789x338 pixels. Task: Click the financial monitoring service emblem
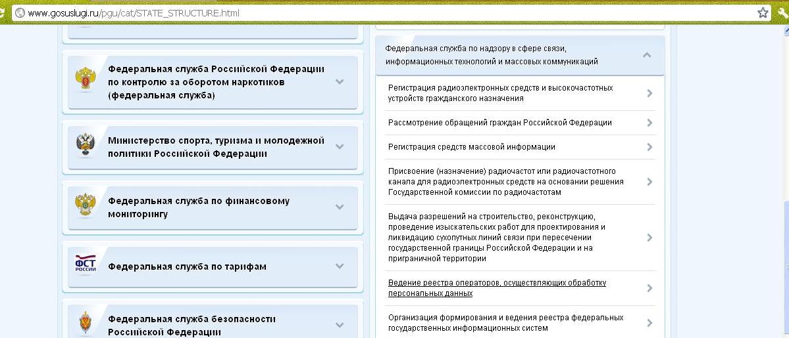[86, 205]
